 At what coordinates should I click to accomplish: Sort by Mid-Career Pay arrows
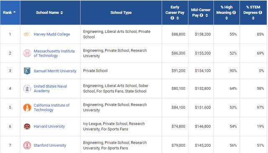206,15
